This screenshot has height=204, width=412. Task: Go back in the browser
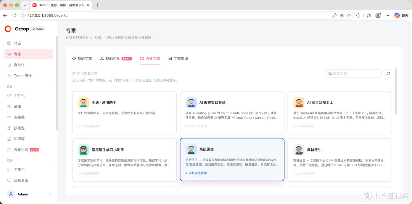coord(5,16)
